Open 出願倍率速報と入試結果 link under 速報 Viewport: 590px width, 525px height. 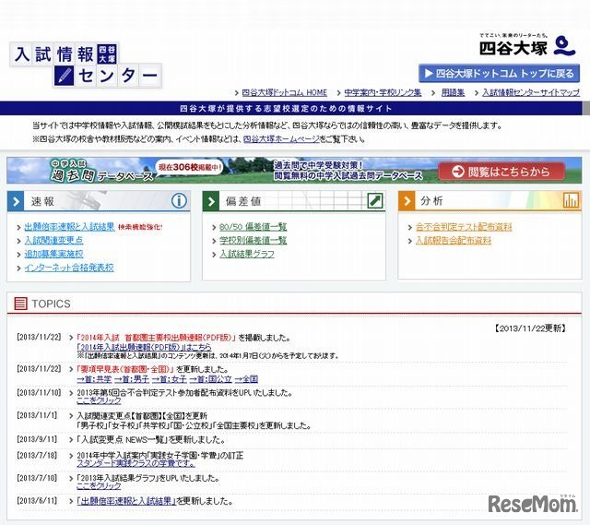(x=69, y=227)
